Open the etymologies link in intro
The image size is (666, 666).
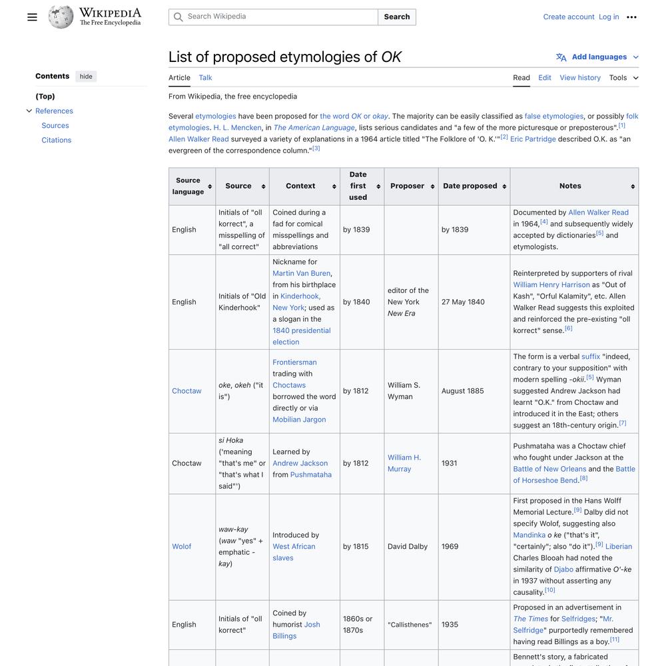[x=215, y=117]
